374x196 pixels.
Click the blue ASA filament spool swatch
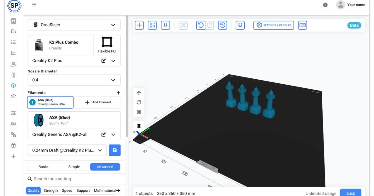[x=38, y=120]
